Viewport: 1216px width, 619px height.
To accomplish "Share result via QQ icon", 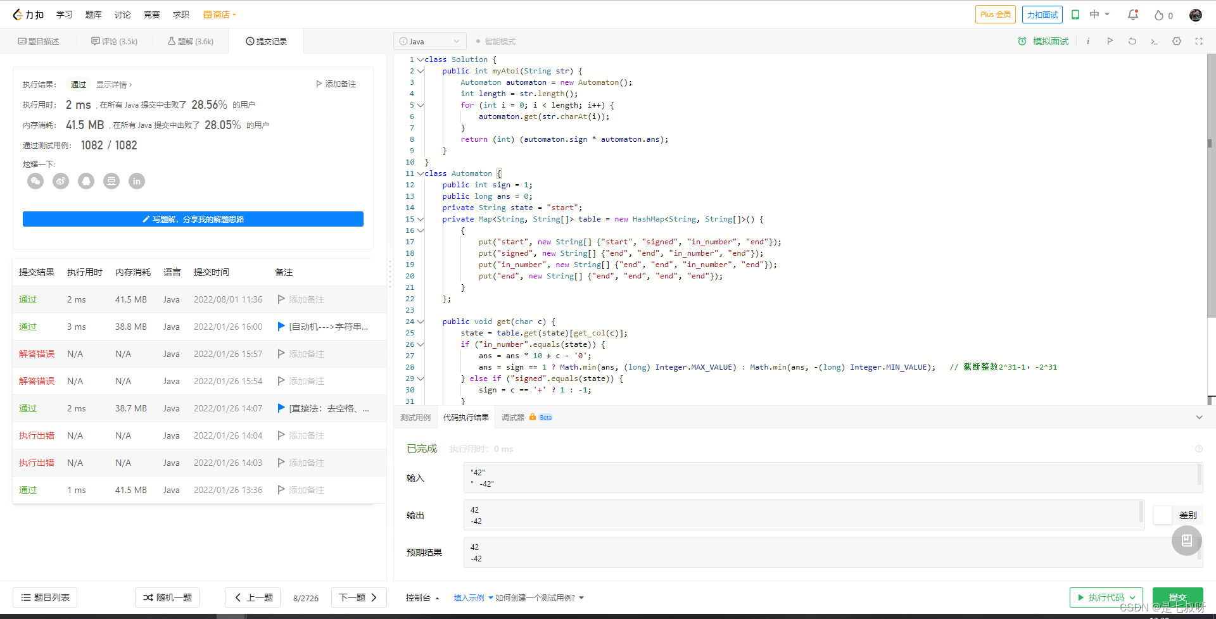I will pos(86,181).
